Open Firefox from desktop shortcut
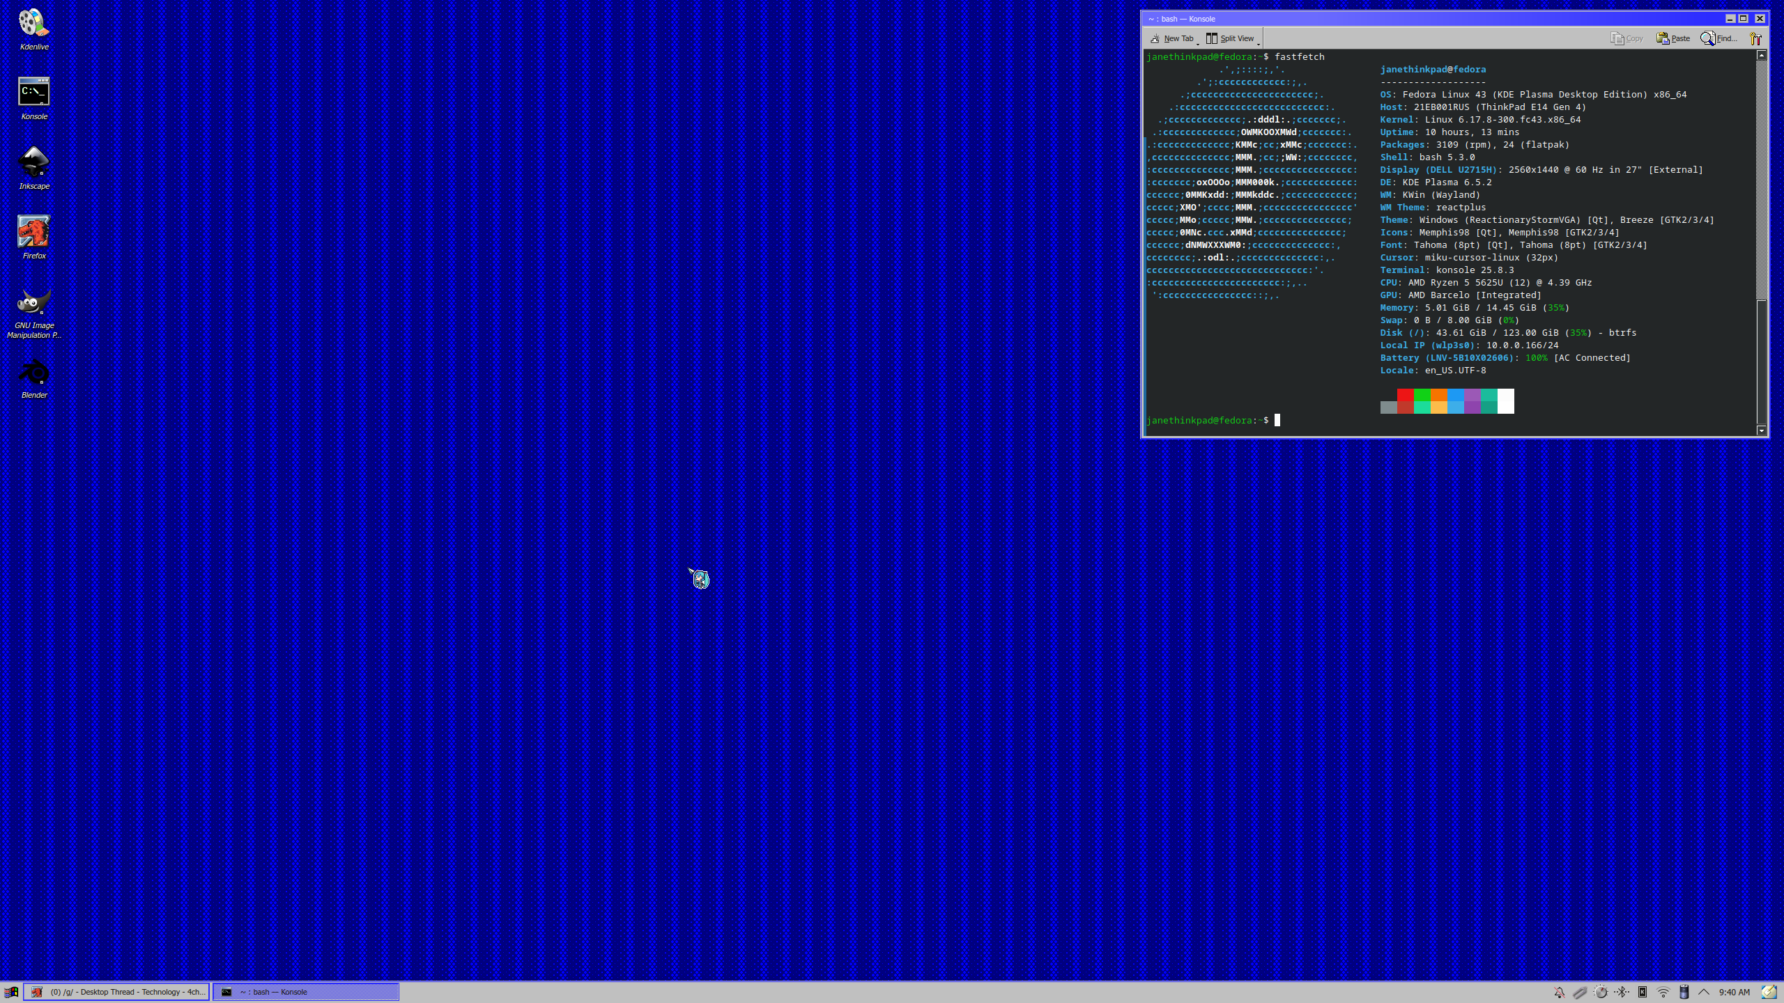1784x1003 pixels. tap(33, 233)
